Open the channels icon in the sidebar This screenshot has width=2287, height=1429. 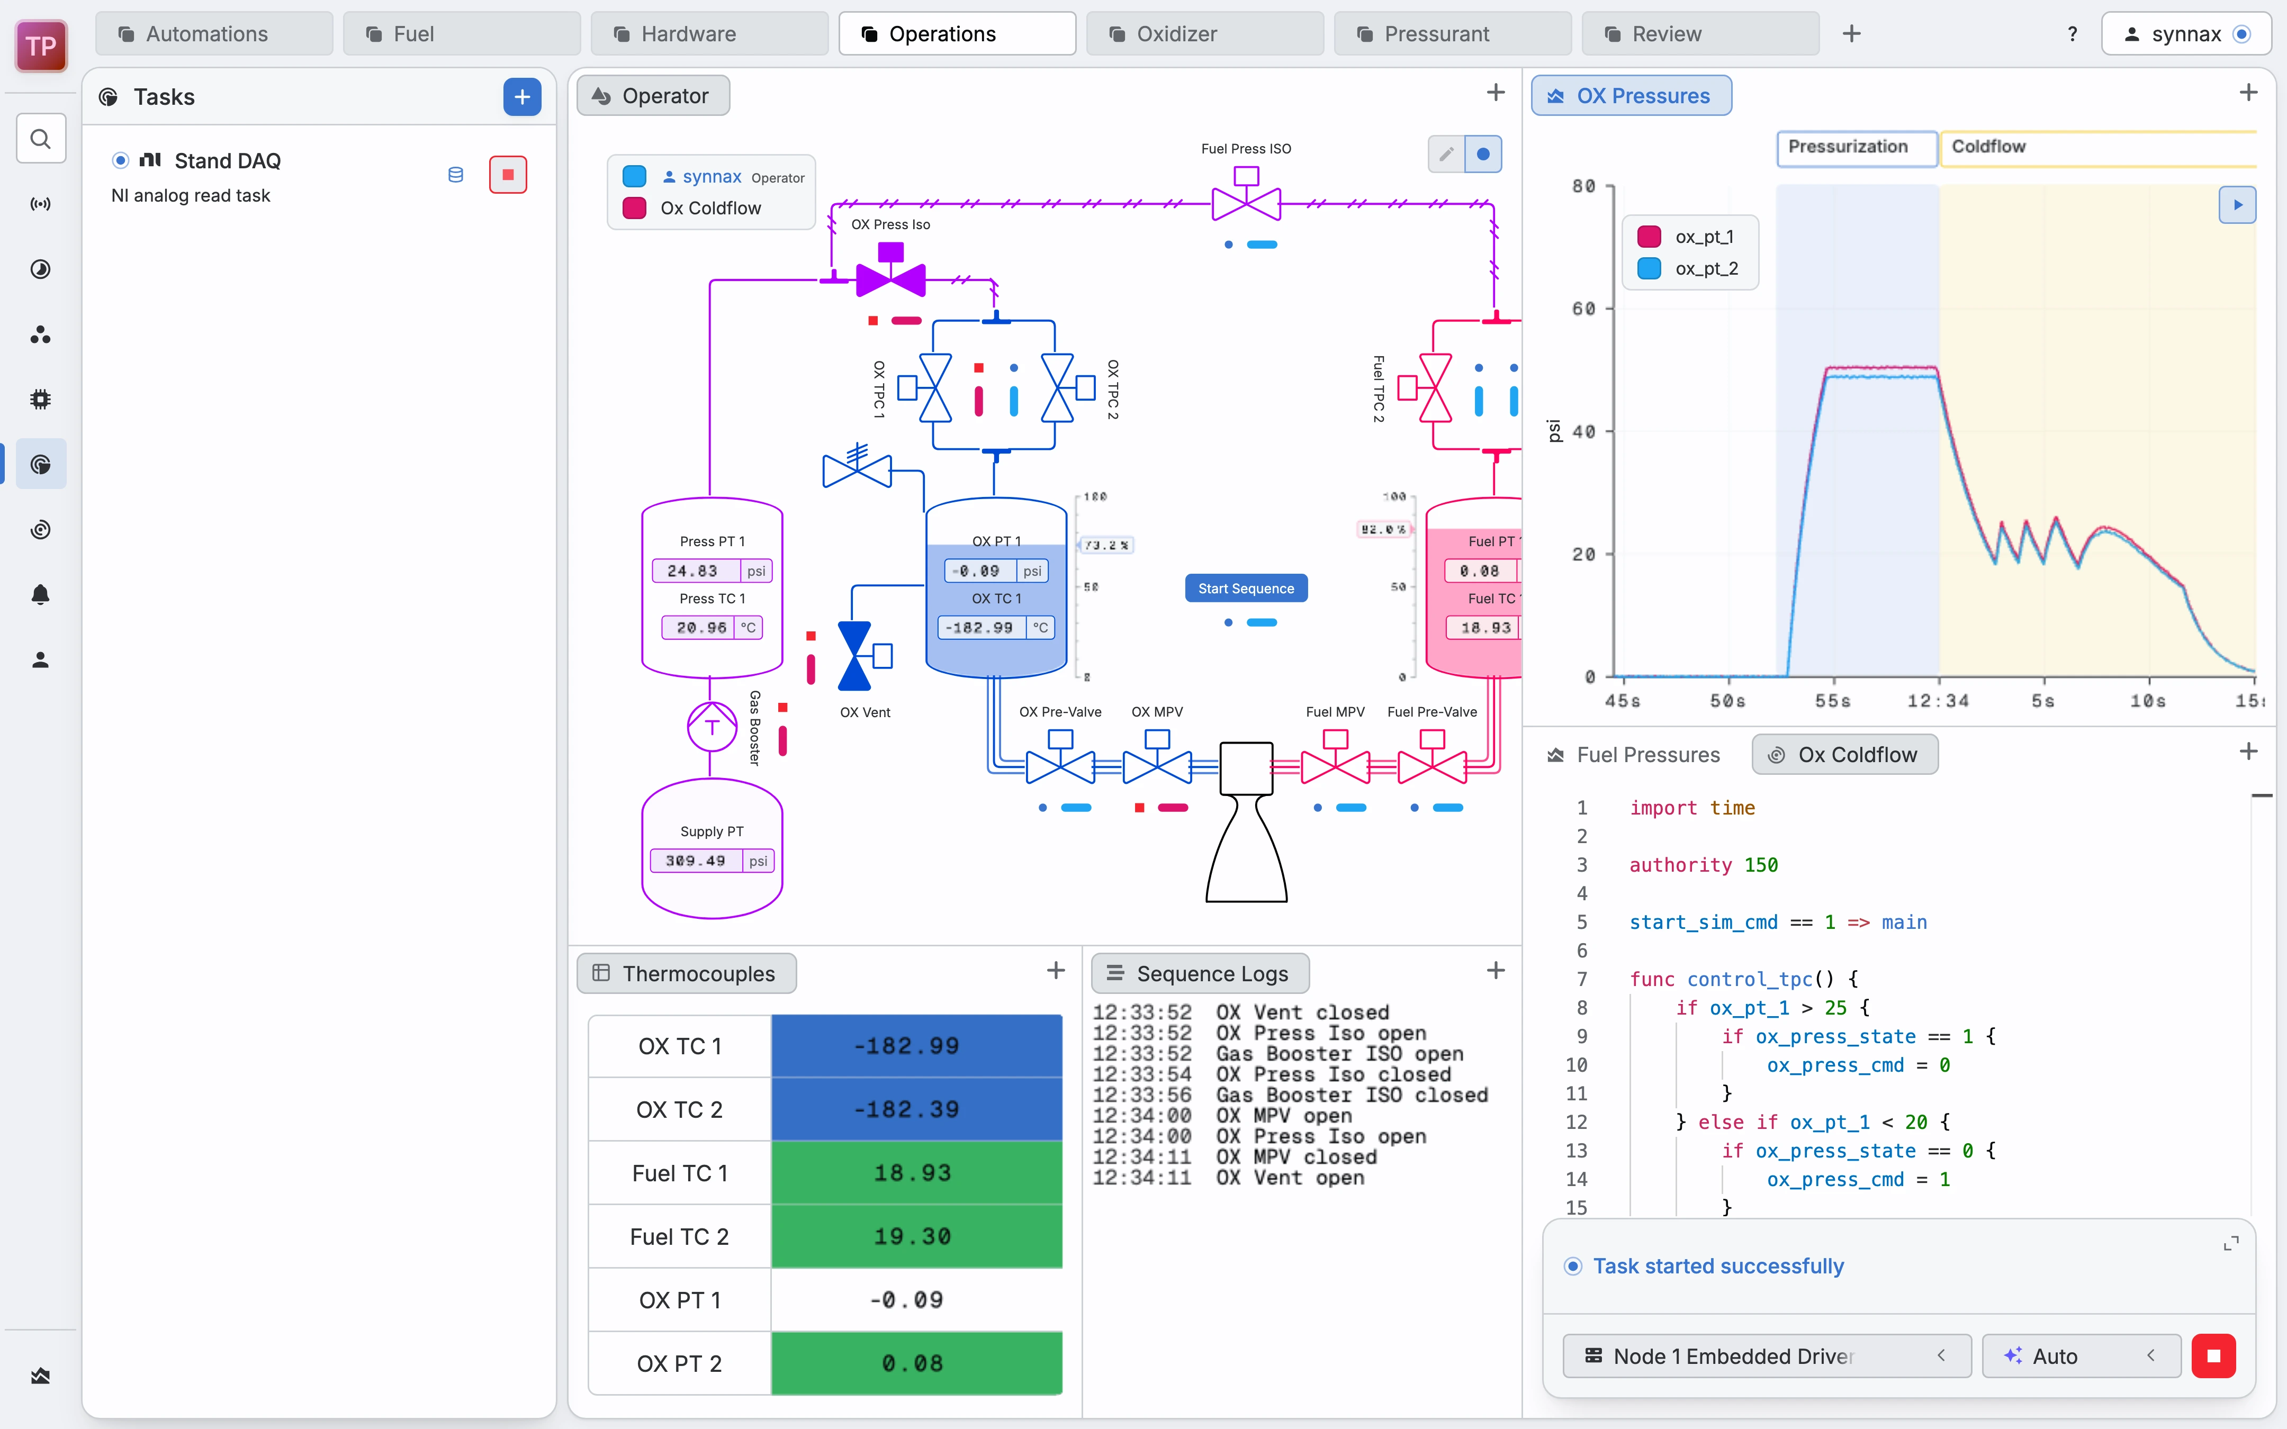tap(41, 204)
